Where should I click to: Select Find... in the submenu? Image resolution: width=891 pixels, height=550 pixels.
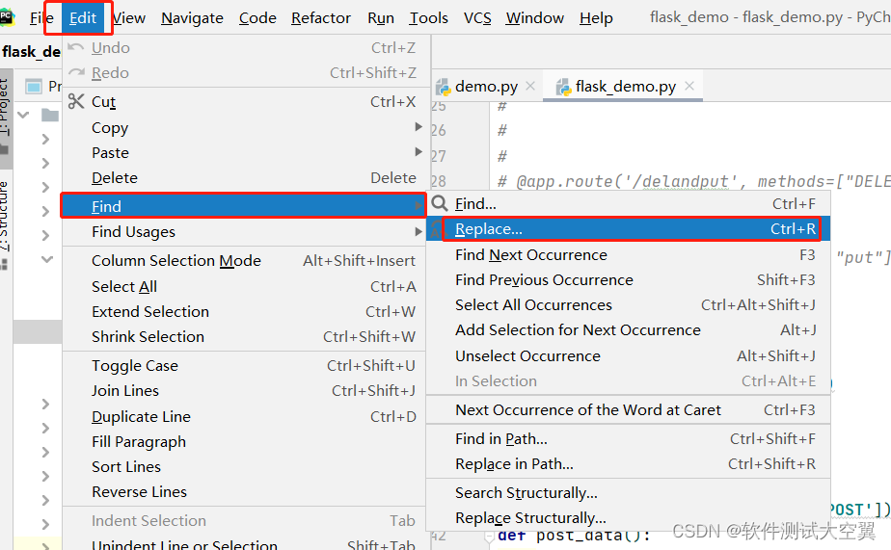click(x=629, y=203)
